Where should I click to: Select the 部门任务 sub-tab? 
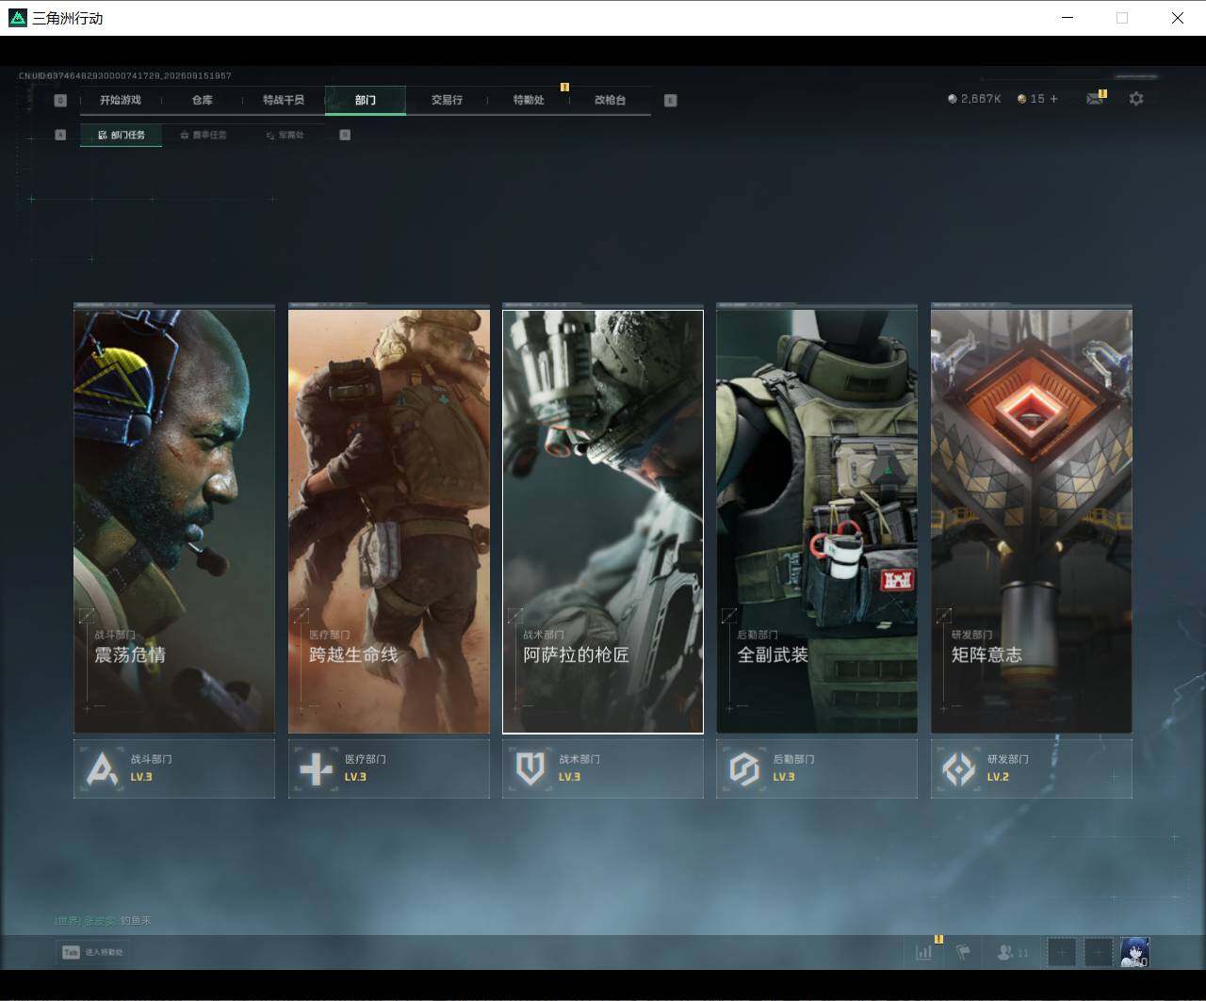point(122,135)
